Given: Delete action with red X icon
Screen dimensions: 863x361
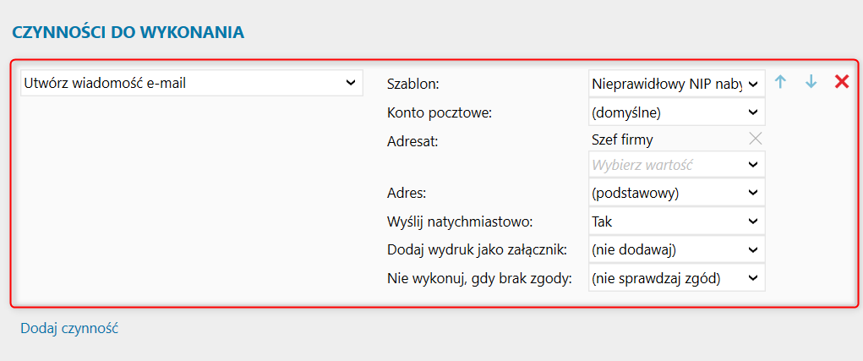Looking at the screenshot, I should click(x=842, y=82).
